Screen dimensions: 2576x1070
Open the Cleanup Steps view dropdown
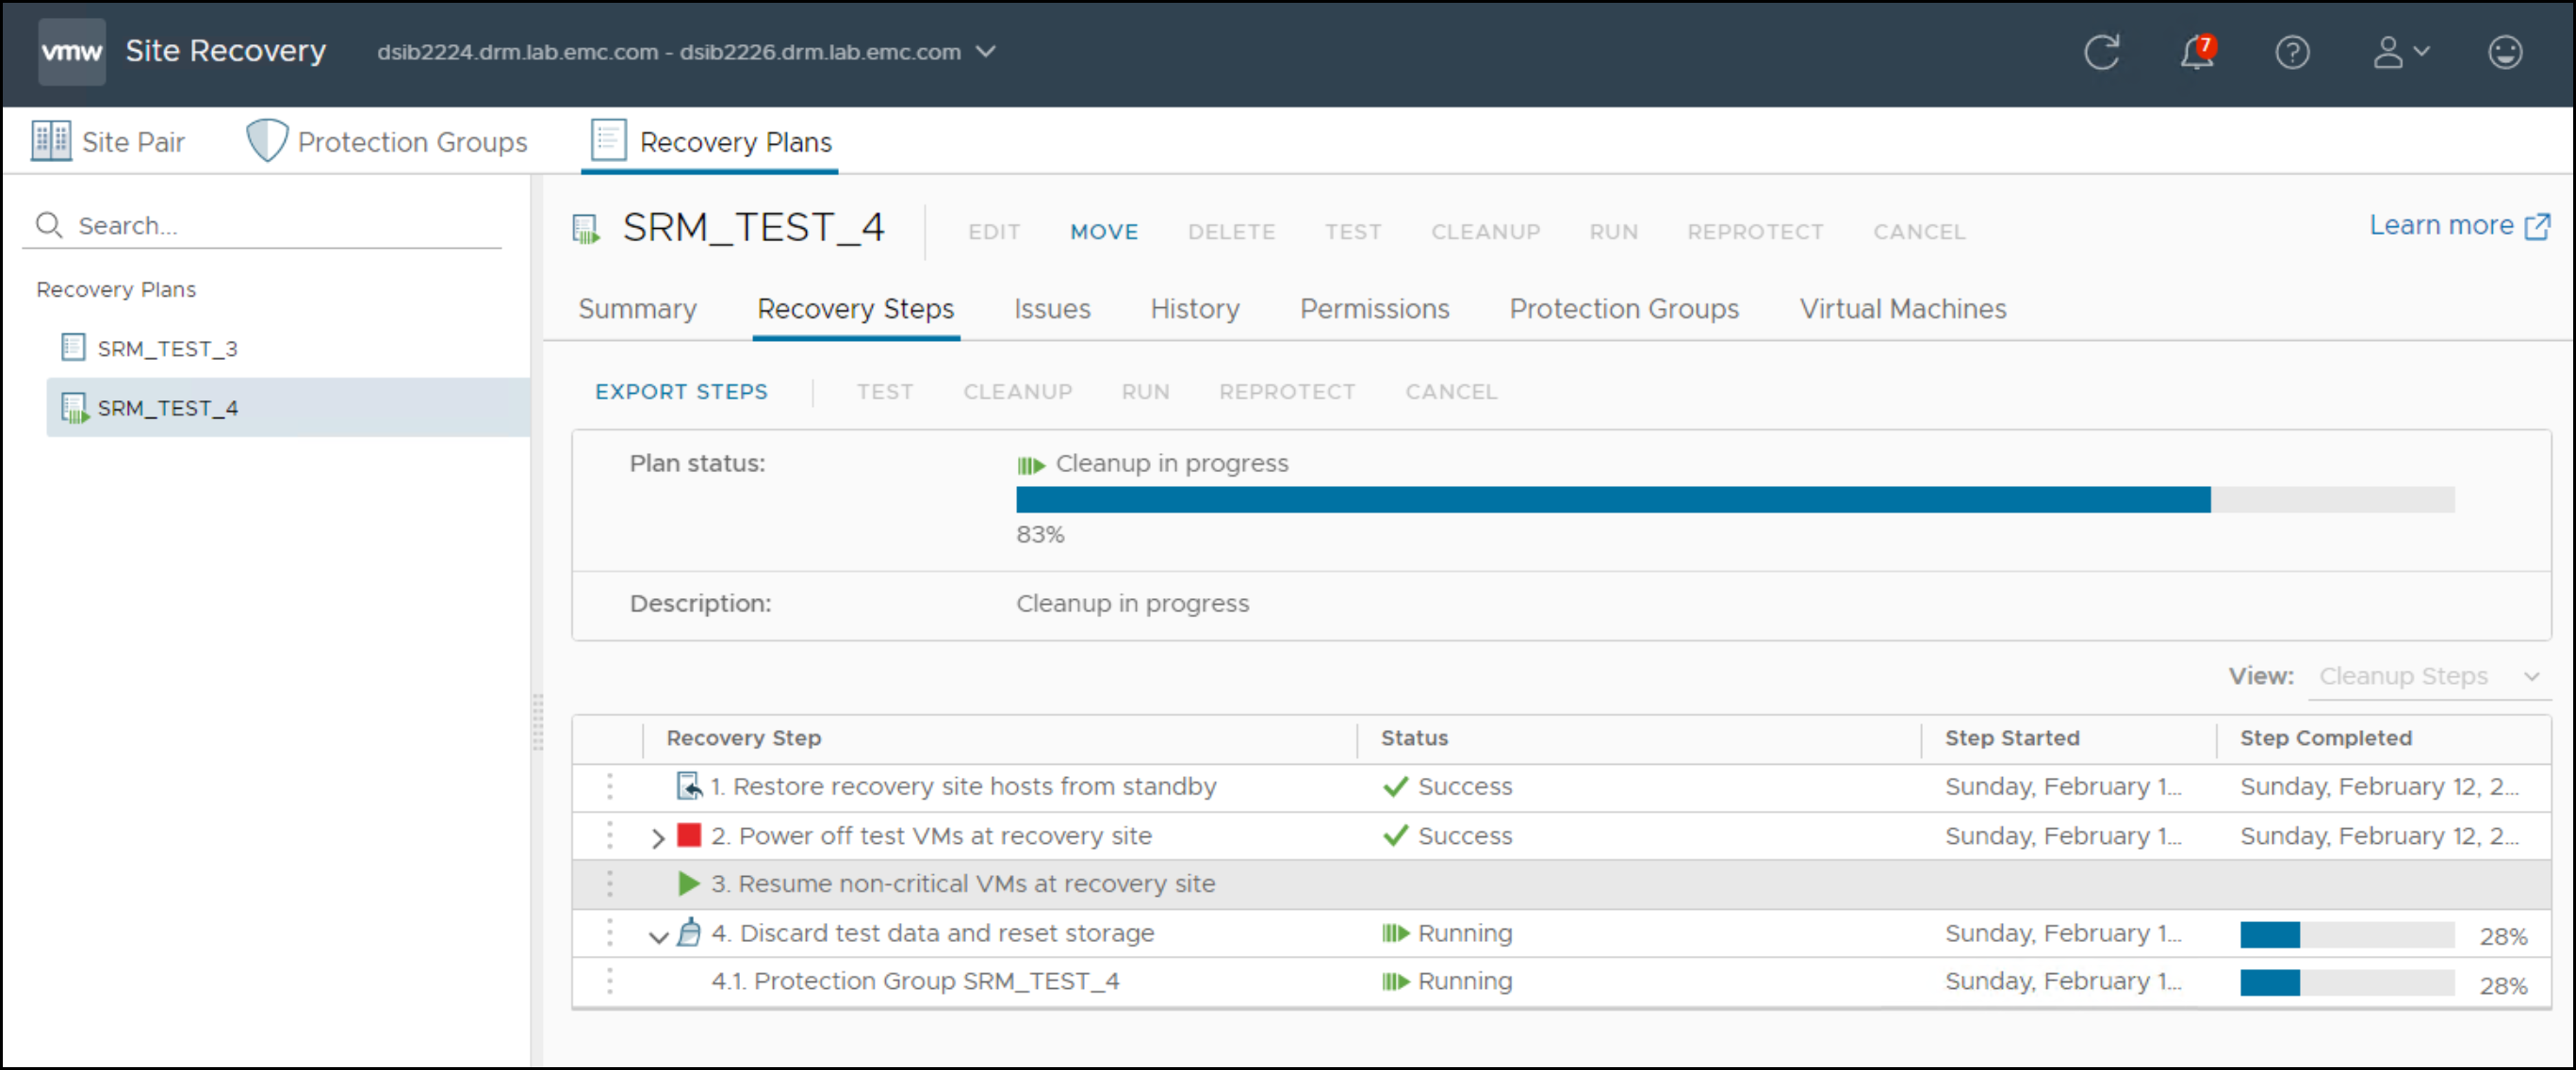coord(2428,677)
